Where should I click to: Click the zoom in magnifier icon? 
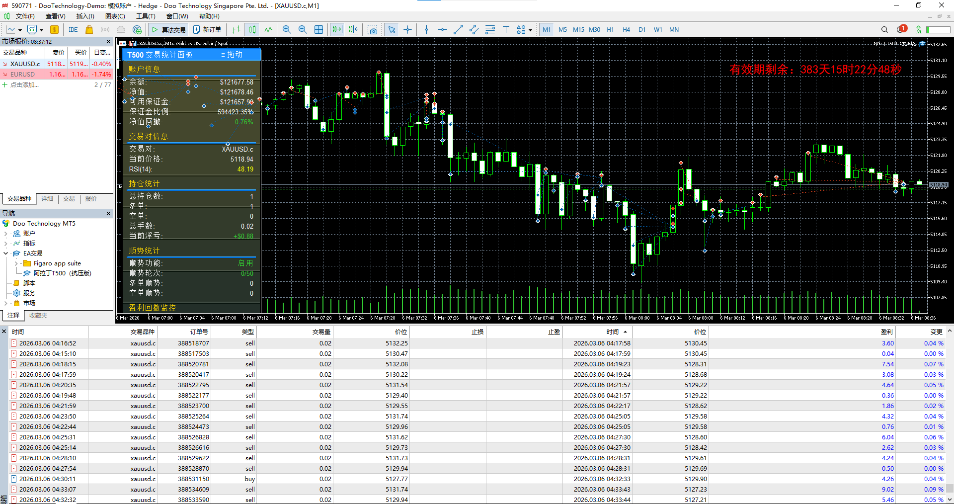click(x=287, y=29)
